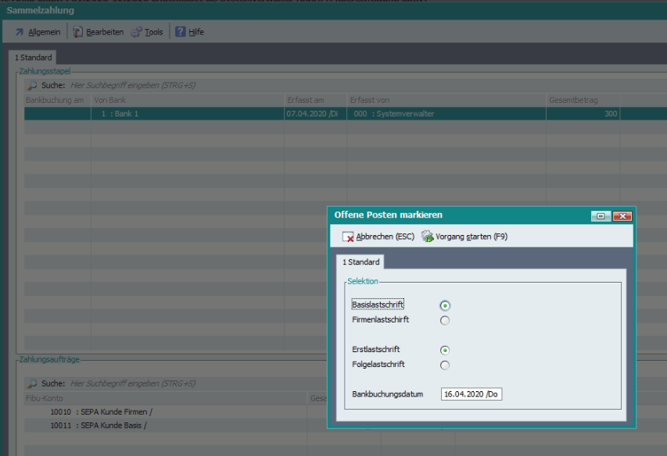Select the 1 Standard tab in dialog

(360, 262)
